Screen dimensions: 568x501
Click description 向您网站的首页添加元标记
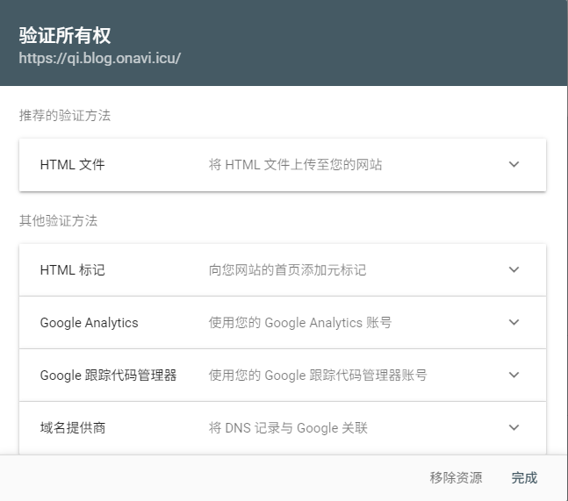pyautogui.click(x=287, y=269)
